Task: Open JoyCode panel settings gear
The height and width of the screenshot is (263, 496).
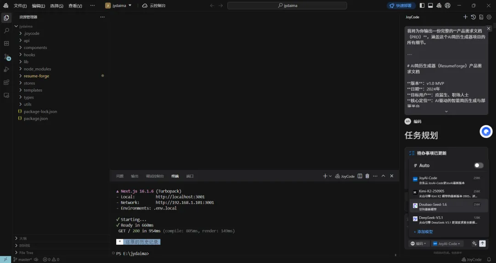Action: click(489, 17)
